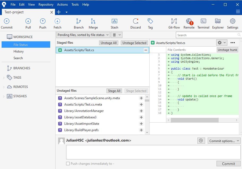
Task: Expand the STASHES section
Action: point(4,96)
